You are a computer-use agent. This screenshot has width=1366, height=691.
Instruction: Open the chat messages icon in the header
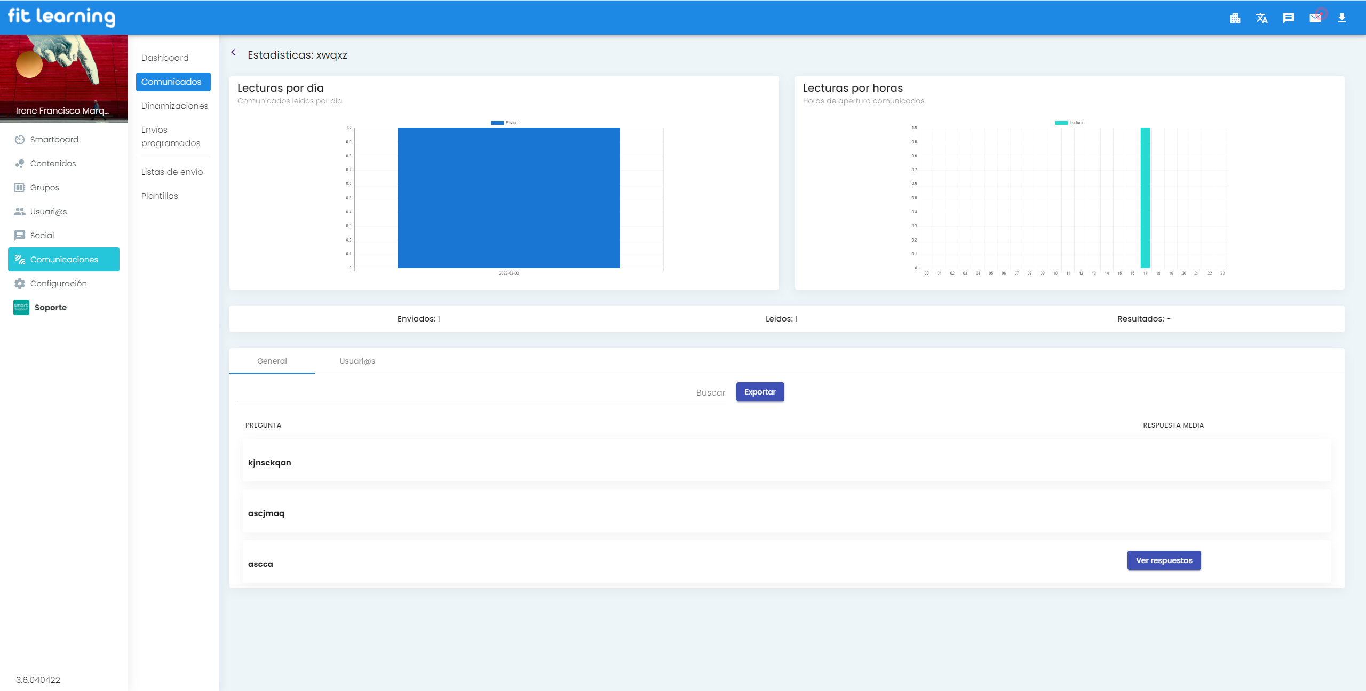coord(1288,18)
